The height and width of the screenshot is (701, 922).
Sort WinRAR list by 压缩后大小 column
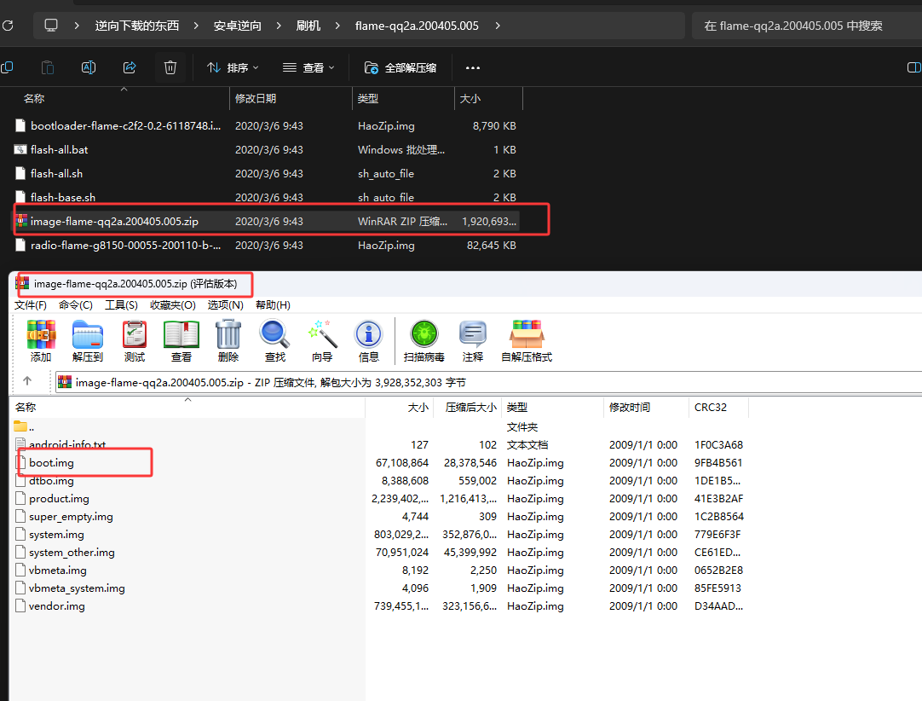(469, 408)
